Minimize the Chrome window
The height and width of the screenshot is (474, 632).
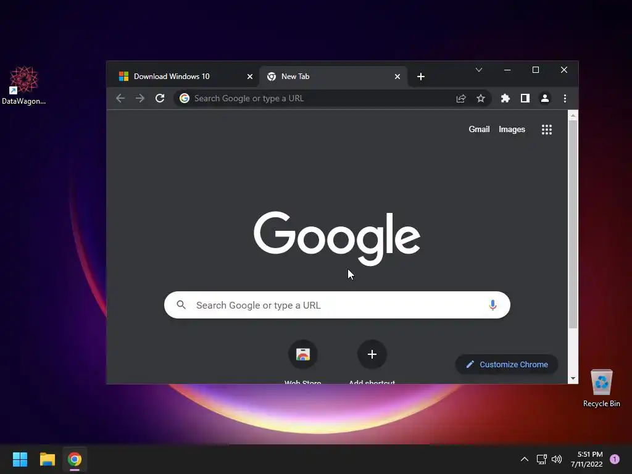pos(507,70)
